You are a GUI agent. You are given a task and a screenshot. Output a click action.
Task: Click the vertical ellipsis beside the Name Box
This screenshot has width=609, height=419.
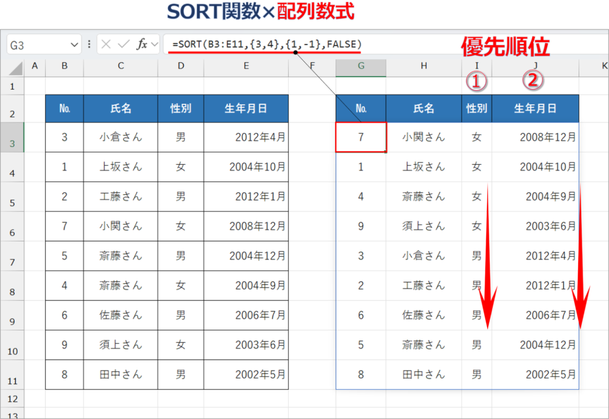click(89, 44)
